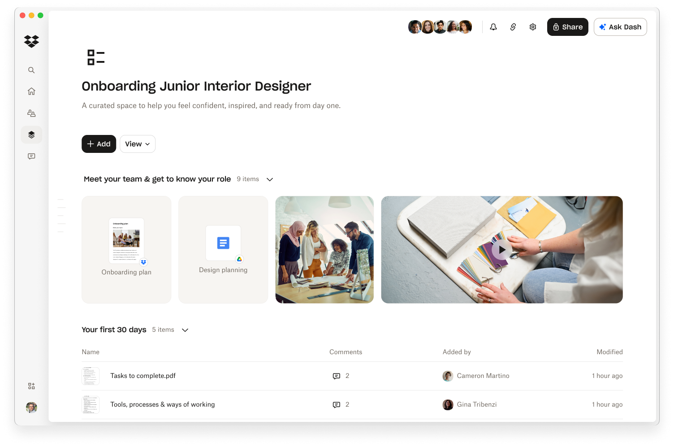Open the chat sidebar icon
674x447 pixels.
click(x=31, y=156)
